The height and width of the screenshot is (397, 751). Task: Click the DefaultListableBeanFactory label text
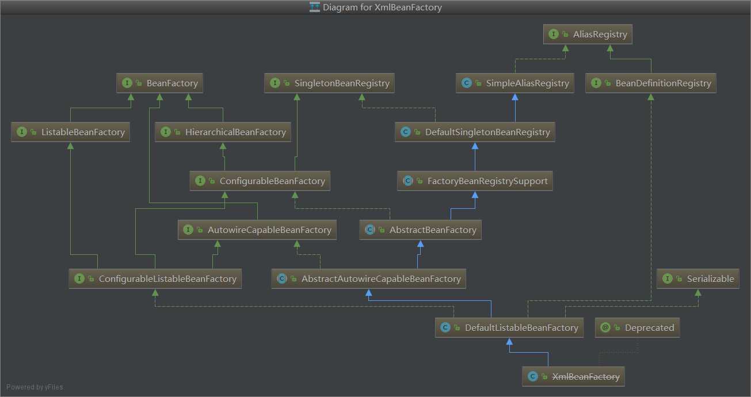coord(521,328)
